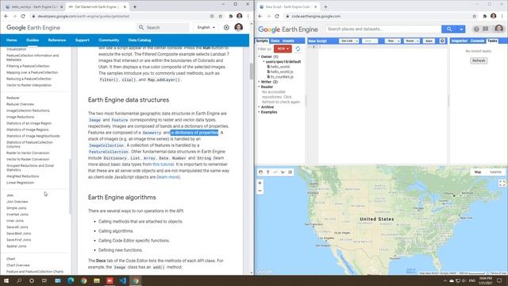The height and width of the screenshot is (286, 508).
Task: Refresh the scripts repository list
Action: [x=298, y=49]
